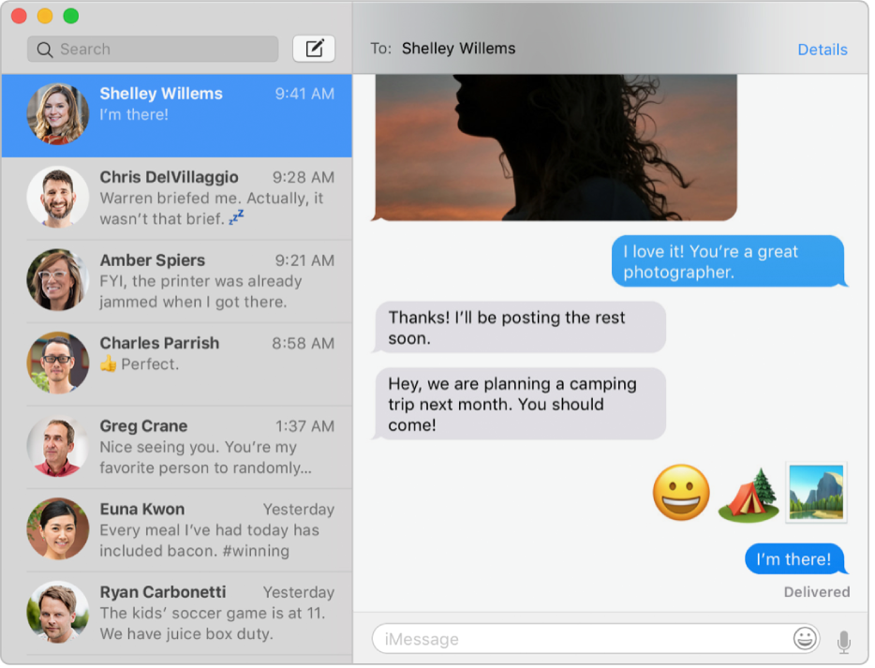875x668 pixels.
Task: Click the "Thanks! I'll be posting the rest soon." bubble
Action: pyautogui.click(x=518, y=328)
